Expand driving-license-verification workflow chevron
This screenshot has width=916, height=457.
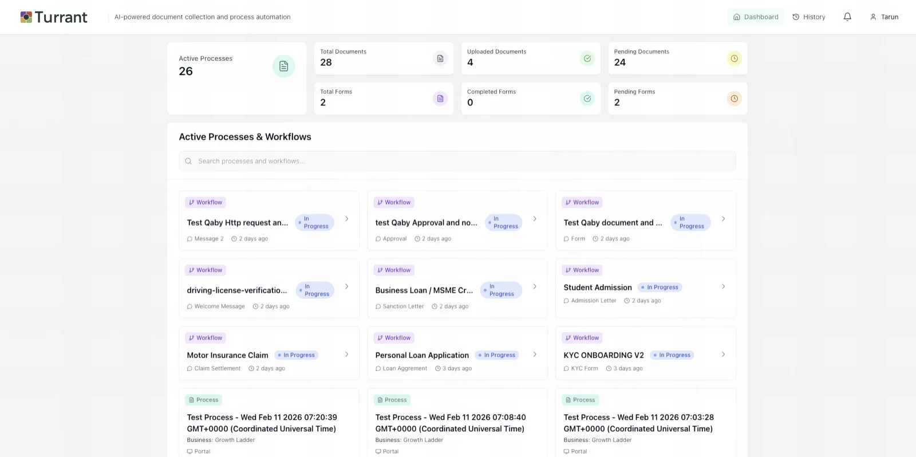[347, 286]
